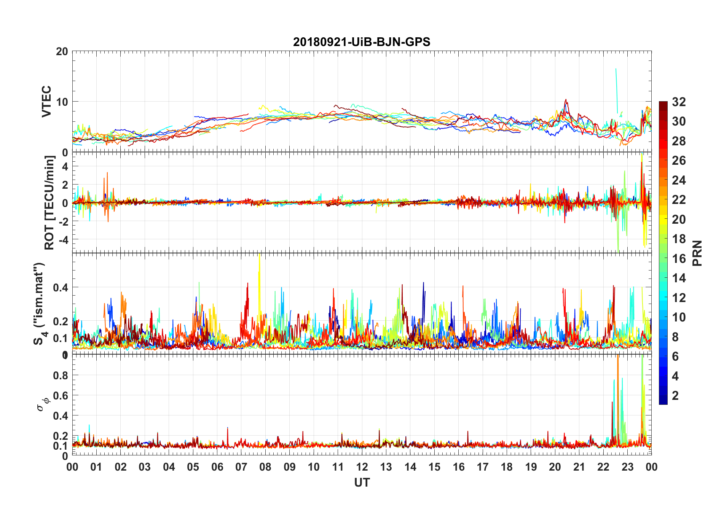
Task: Click the PRN colorbar gradient strip
Action: 663,253
